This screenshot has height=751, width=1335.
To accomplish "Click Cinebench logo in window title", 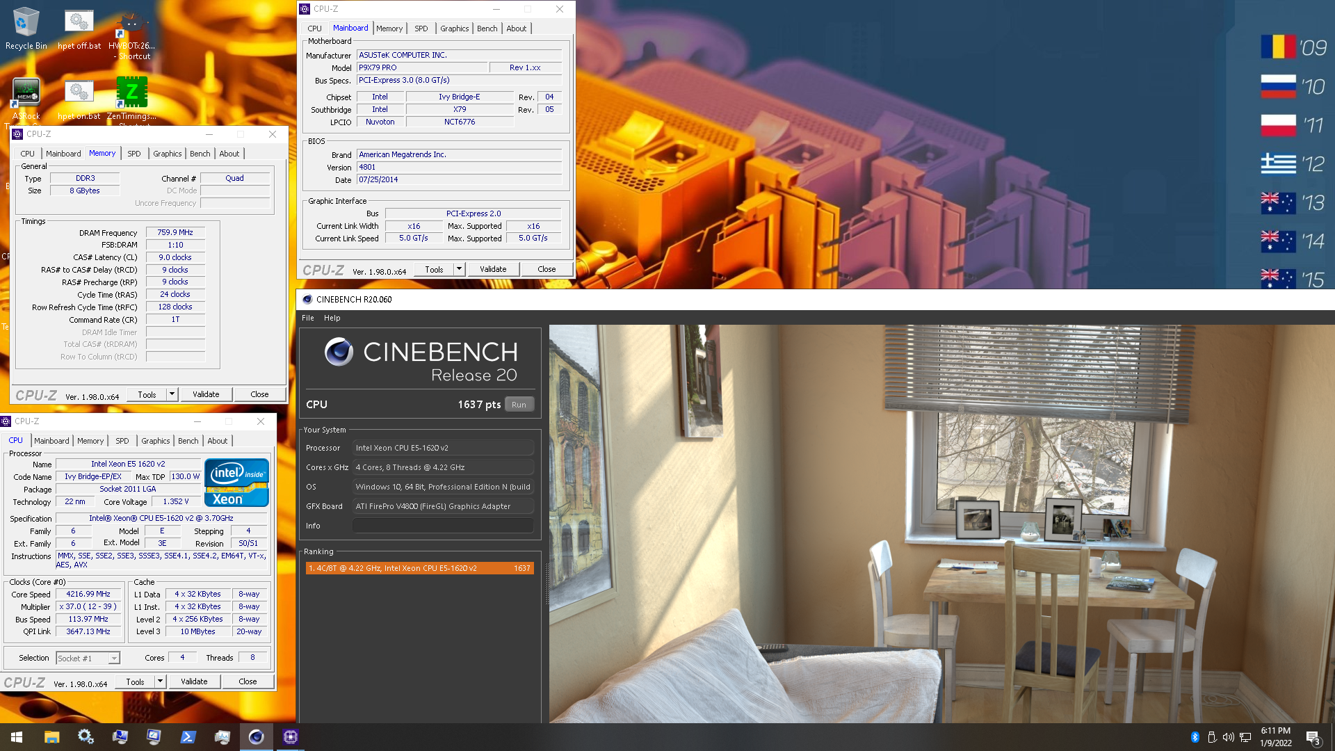I will pyautogui.click(x=307, y=299).
